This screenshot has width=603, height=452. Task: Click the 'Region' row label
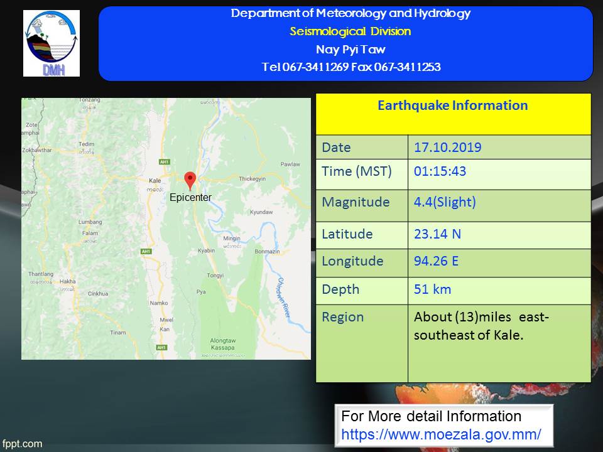(343, 317)
